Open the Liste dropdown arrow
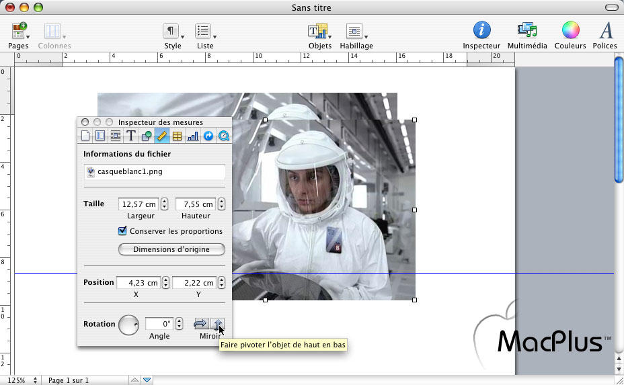This screenshot has height=385, width=624. pos(214,37)
